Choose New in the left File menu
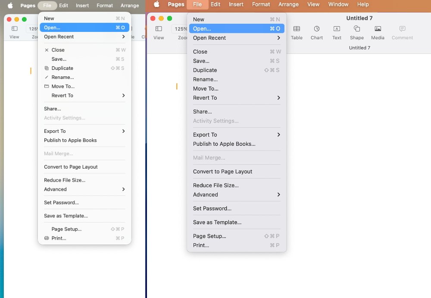Image resolution: width=431 pixels, height=298 pixels. (x=84, y=19)
